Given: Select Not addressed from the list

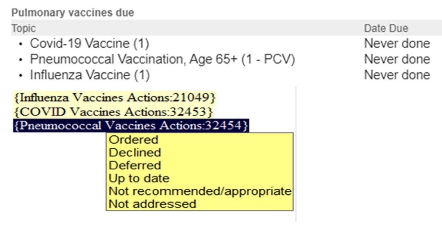Looking at the screenshot, I should click(x=152, y=204).
